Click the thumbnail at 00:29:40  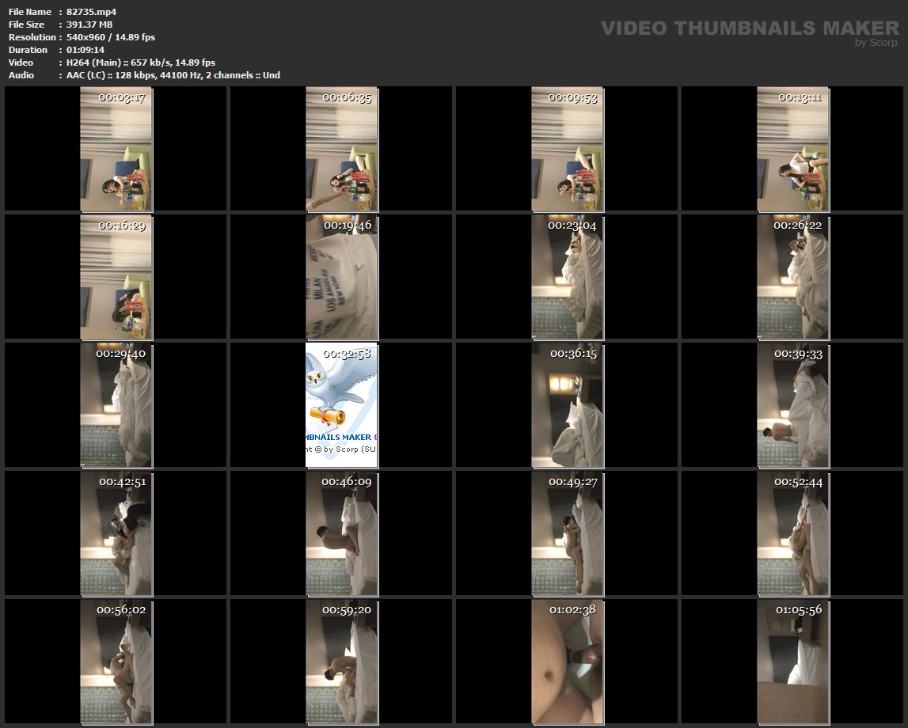(116, 405)
